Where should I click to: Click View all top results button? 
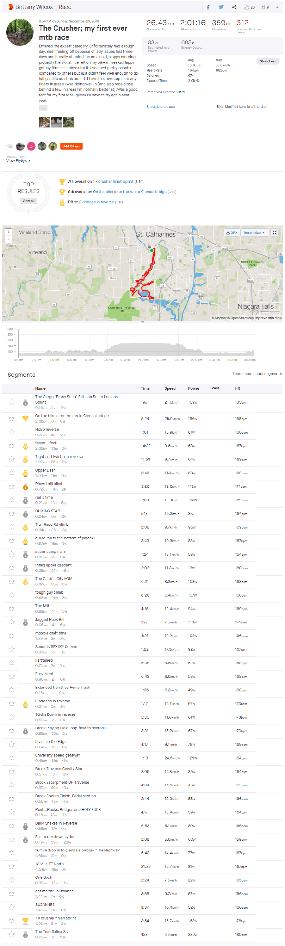[28, 201]
